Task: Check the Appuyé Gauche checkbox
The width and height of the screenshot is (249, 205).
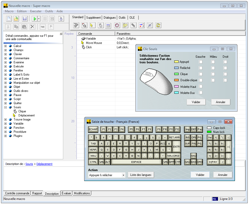Action: [x=201, y=62]
